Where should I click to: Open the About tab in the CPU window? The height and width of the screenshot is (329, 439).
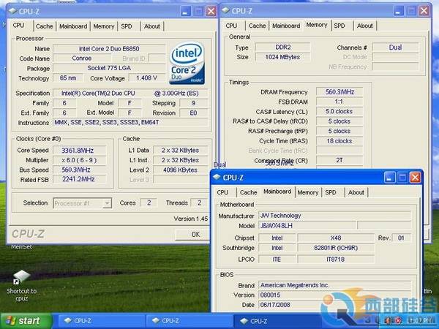tap(151, 26)
